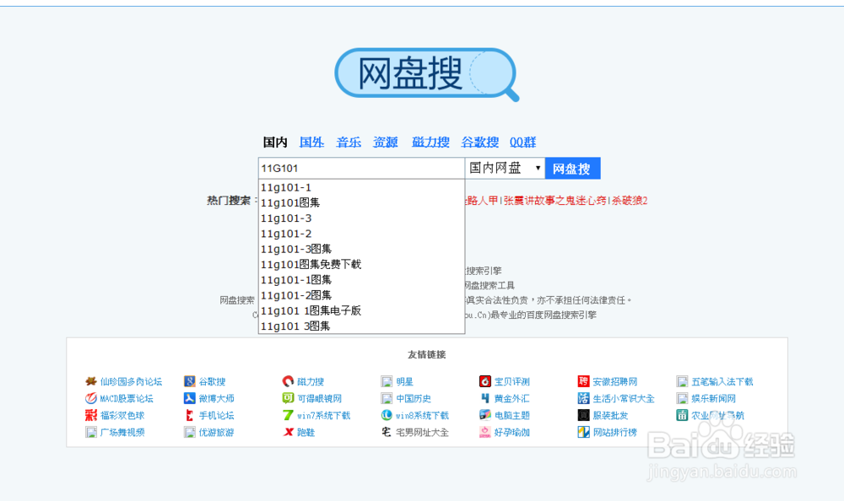Viewport: 844px width, 501px height.
Task: Click the 好孕瑜伽 pink icon
Action: pyautogui.click(x=485, y=432)
